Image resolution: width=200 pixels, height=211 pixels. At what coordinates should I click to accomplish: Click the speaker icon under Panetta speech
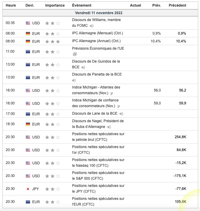pyautogui.click(x=74, y=80)
